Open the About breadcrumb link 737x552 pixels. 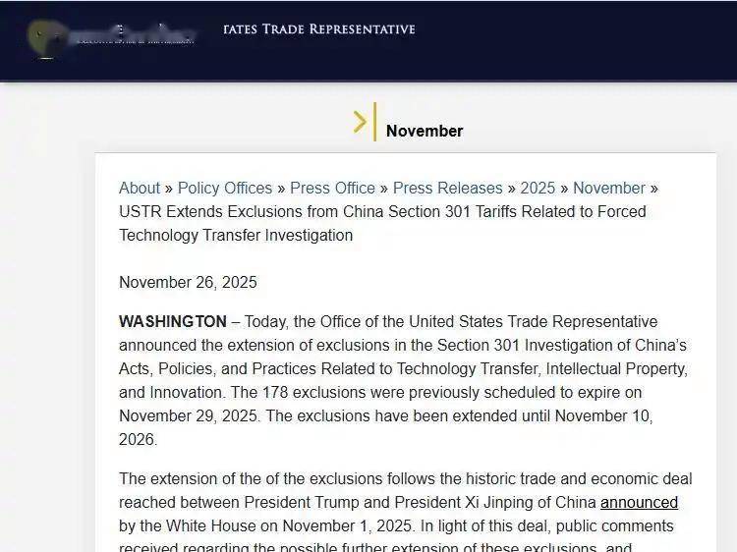click(x=140, y=188)
